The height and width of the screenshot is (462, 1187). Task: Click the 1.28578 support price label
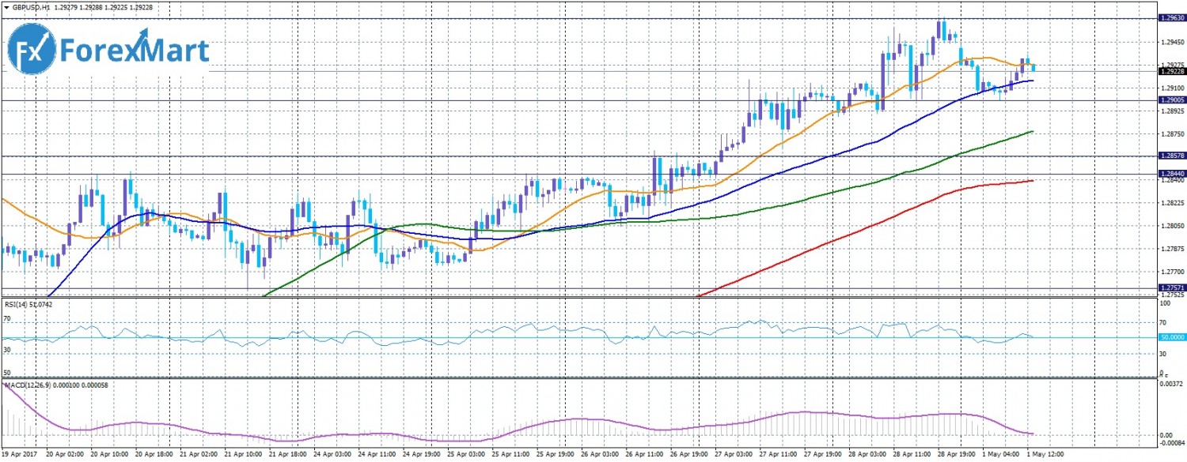[1171, 156]
